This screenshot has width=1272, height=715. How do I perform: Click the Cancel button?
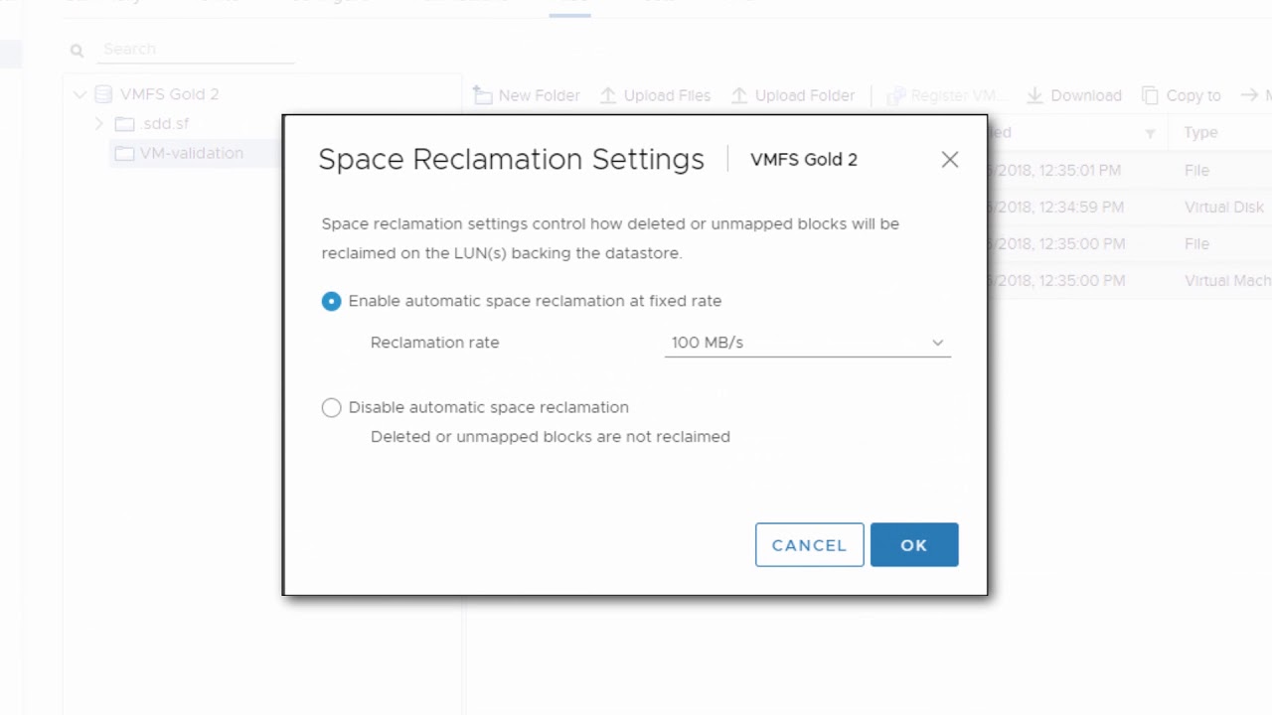click(x=809, y=545)
